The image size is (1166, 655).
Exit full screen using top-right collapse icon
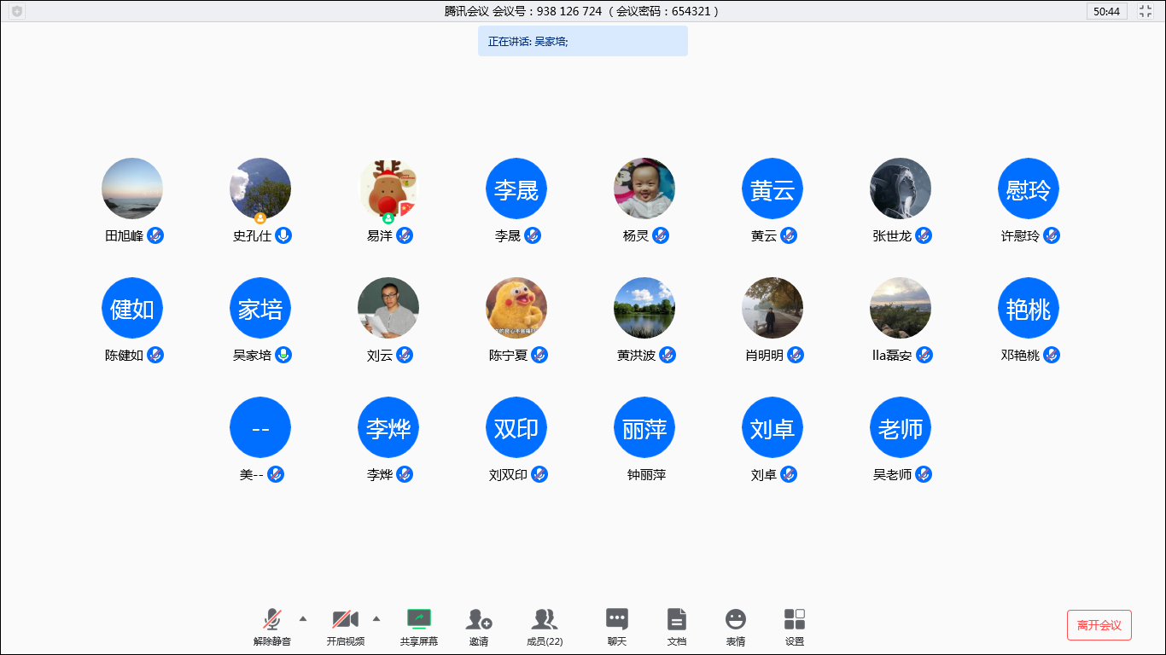(1146, 11)
